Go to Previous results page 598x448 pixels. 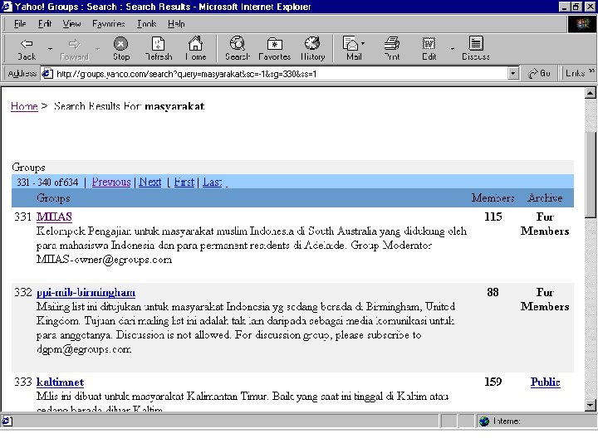(x=111, y=182)
